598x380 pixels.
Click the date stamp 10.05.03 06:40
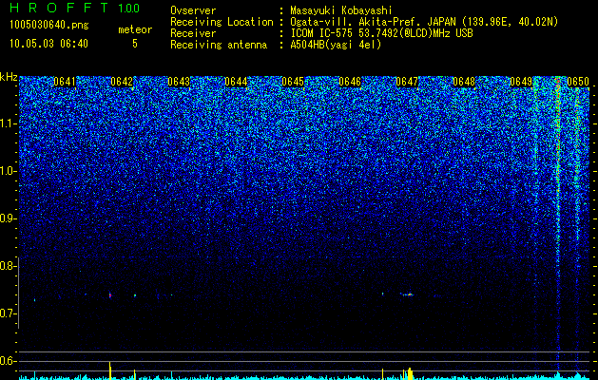[48, 44]
